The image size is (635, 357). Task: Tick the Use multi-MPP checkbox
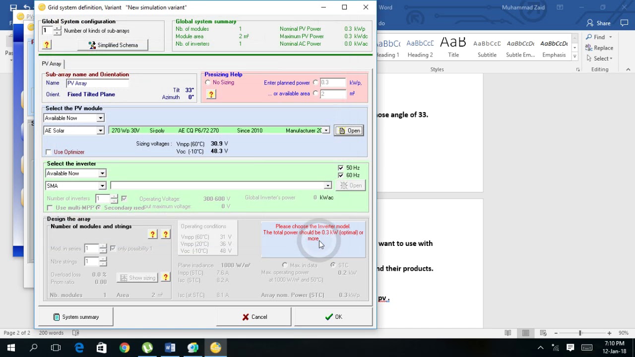(50, 208)
